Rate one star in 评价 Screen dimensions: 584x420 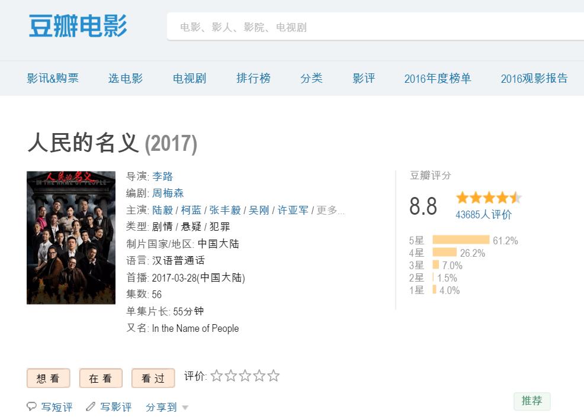(x=217, y=376)
